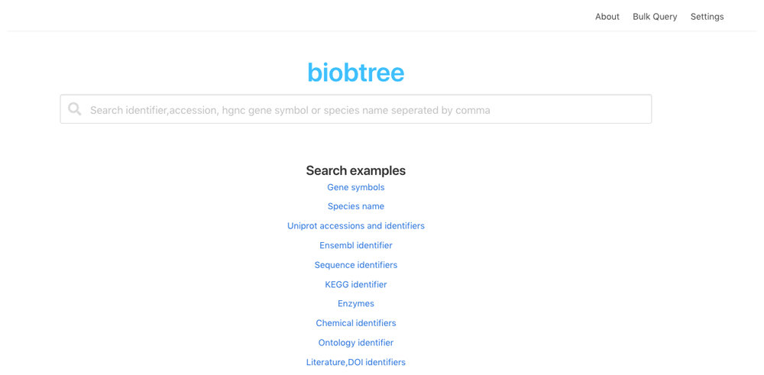Select the Enzymes example link
The image size is (764, 375).
[x=355, y=303]
